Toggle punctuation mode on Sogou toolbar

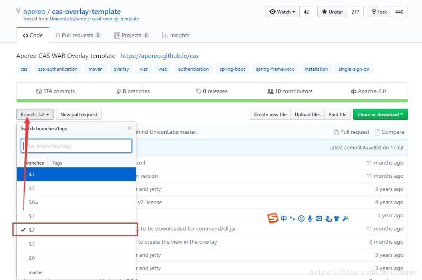(292, 218)
